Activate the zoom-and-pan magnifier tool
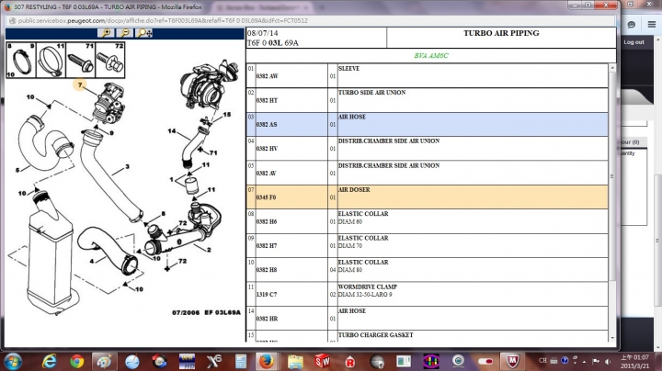 click(x=144, y=33)
